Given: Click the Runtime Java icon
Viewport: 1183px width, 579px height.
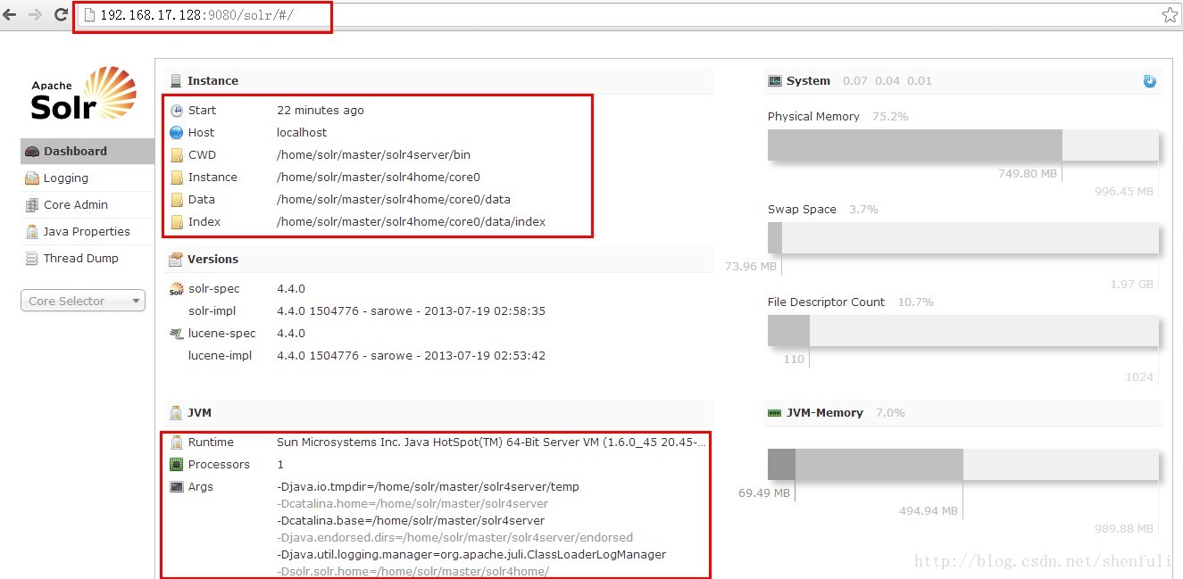Looking at the screenshot, I should point(176,443).
